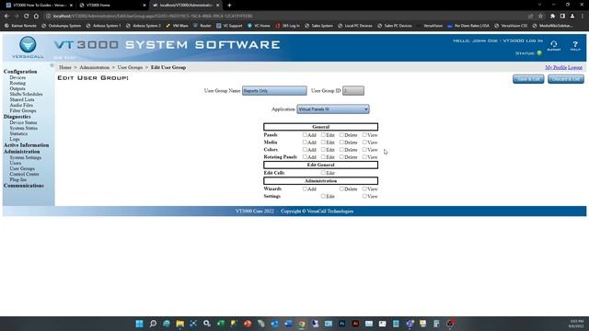Check Add for Panels
Screen dimensions: 589x331
(x=305, y=135)
